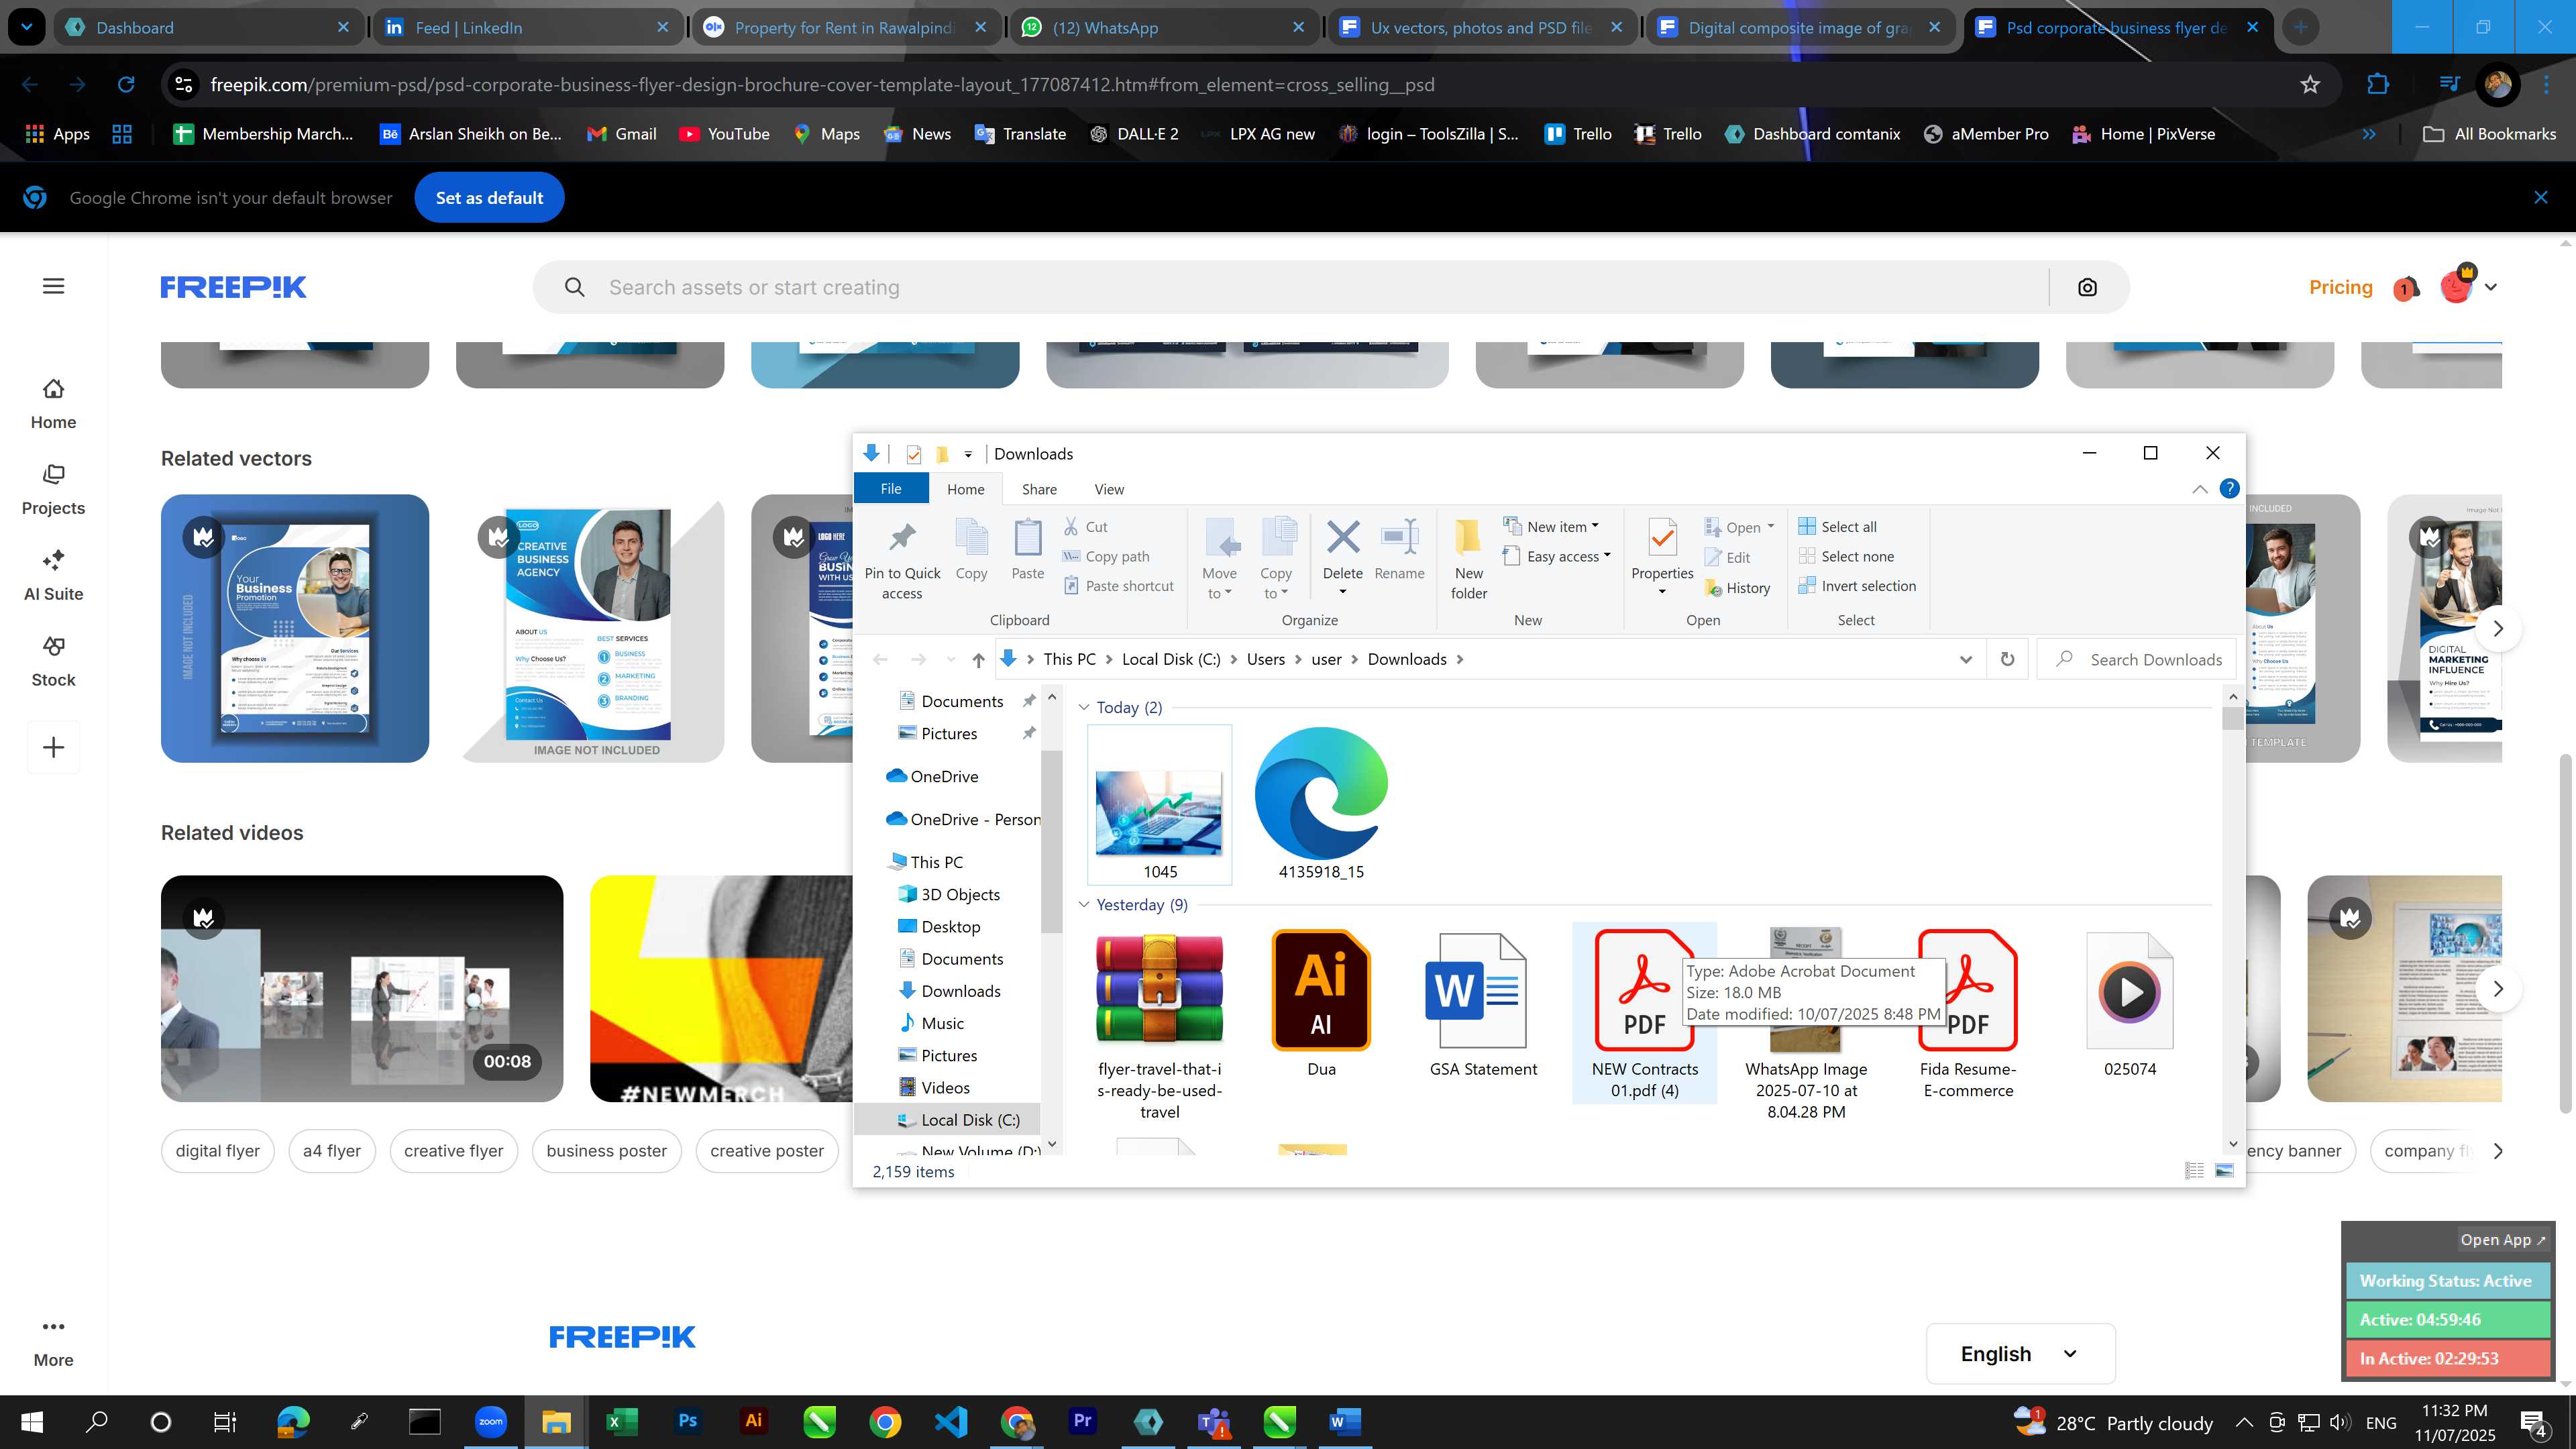Click the Cut command in ribbon
Screen dimensions: 2576x1449
click(1085, 527)
